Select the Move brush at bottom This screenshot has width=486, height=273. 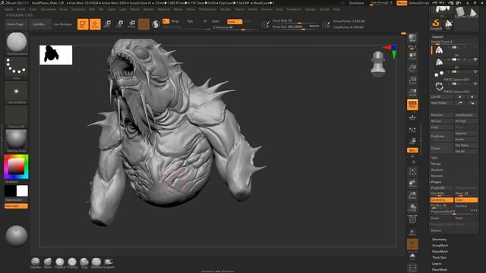point(48,263)
